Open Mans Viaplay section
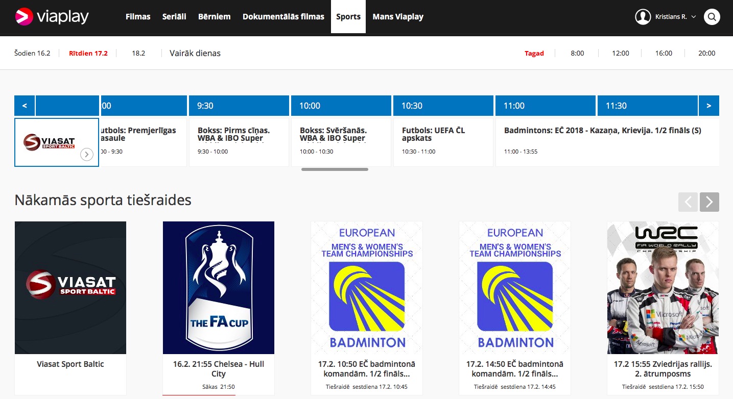Image resolution: width=733 pixels, height=399 pixels. pos(398,17)
